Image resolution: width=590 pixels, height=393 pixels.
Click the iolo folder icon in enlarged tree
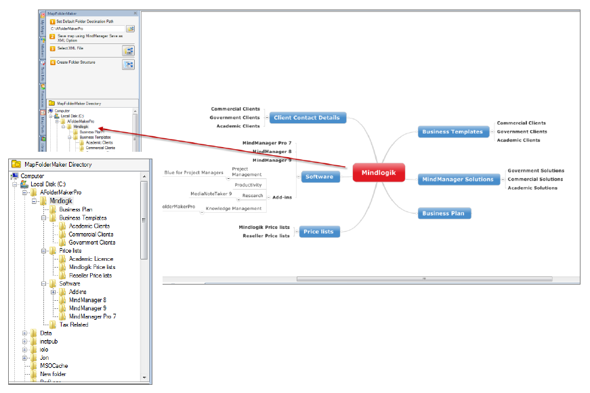tap(34, 350)
